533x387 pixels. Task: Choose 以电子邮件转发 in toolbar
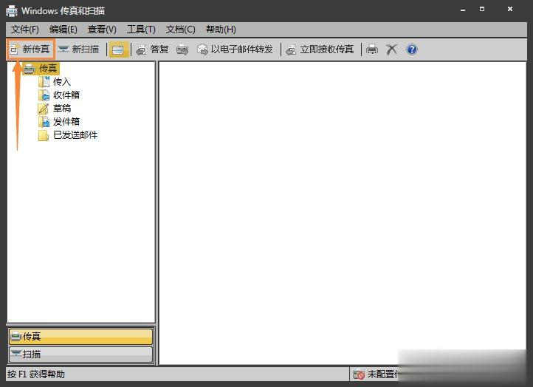point(235,49)
